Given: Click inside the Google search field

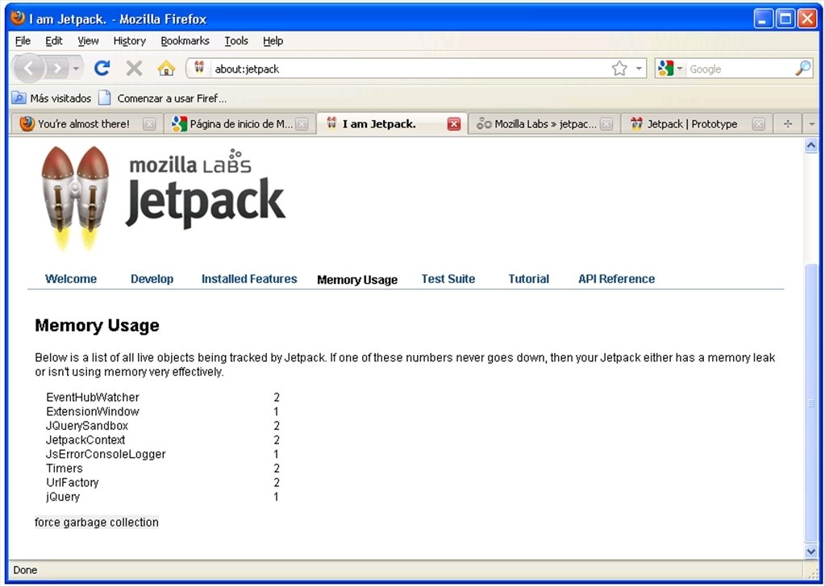Looking at the screenshot, I should (x=740, y=69).
